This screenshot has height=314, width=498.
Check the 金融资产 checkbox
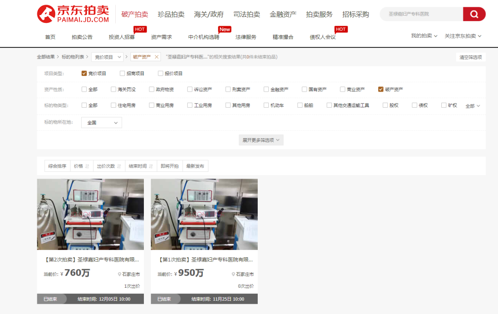266,89
